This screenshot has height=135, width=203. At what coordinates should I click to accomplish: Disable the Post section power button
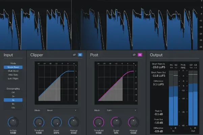tap(140, 55)
